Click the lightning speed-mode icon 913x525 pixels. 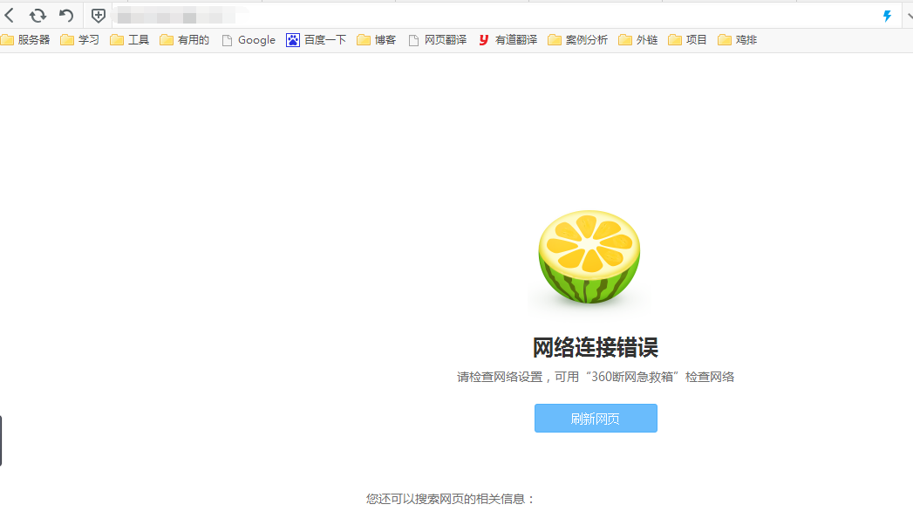click(887, 16)
